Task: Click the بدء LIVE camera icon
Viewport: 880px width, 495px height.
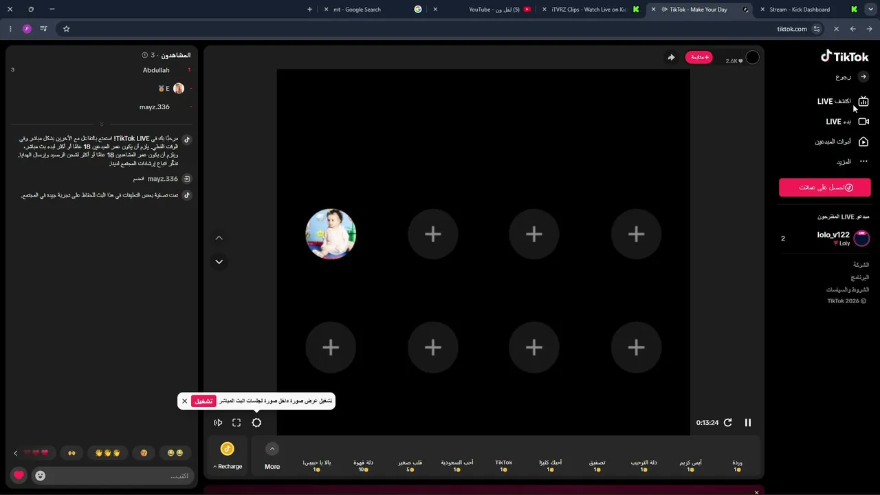Action: (x=863, y=122)
